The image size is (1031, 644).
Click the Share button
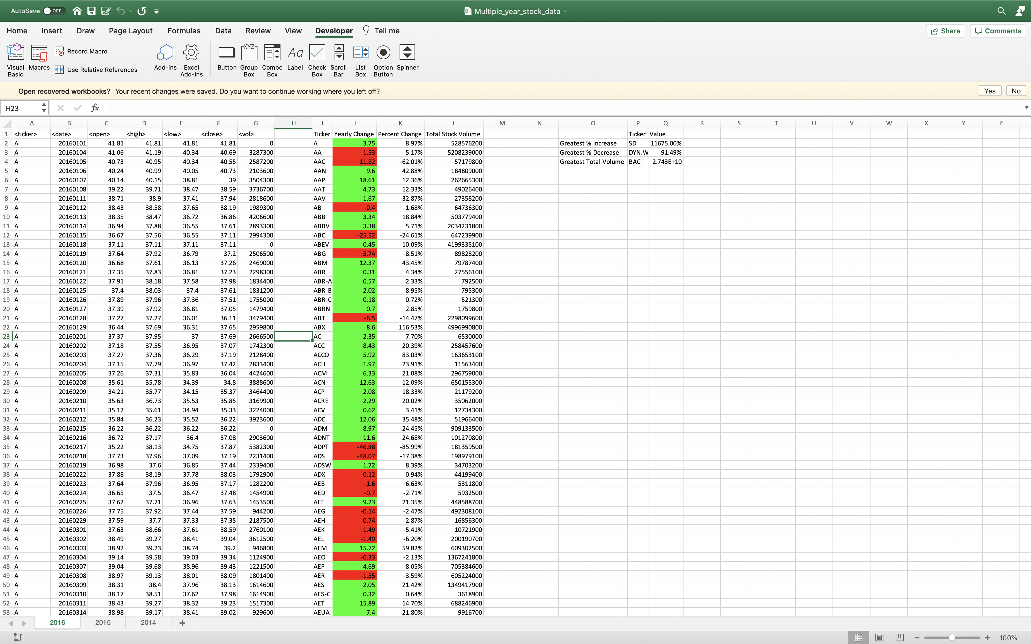(x=945, y=31)
